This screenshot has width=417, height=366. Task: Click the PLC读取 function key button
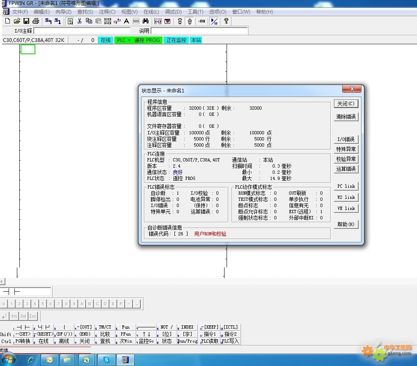pos(210,341)
